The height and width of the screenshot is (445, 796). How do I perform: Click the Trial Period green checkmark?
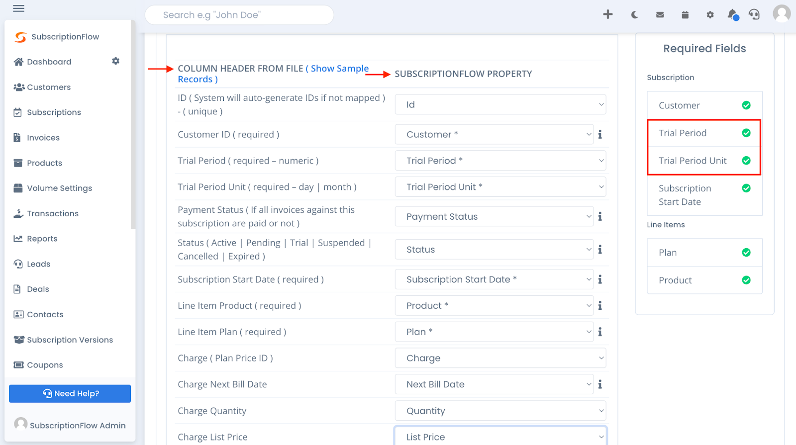(746, 133)
